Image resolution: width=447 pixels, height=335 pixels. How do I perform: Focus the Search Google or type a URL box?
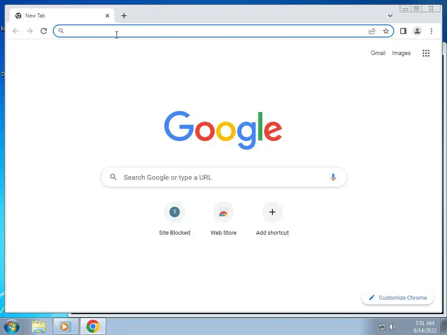(x=223, y=177)
